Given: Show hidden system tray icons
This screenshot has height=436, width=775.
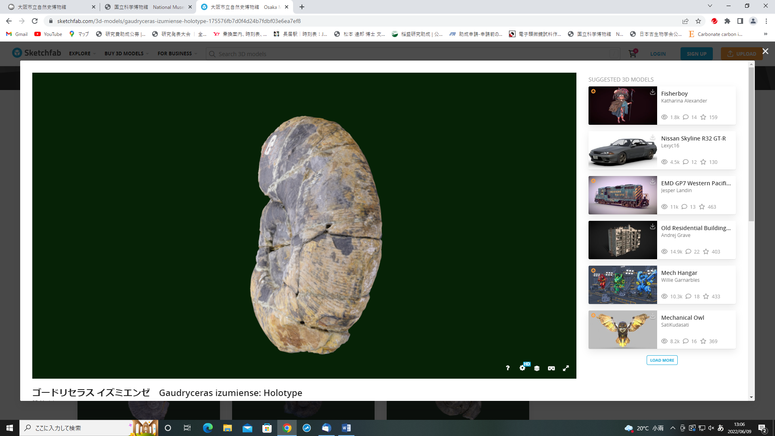Looking at the screenshot, I should (x=673, y=428).
